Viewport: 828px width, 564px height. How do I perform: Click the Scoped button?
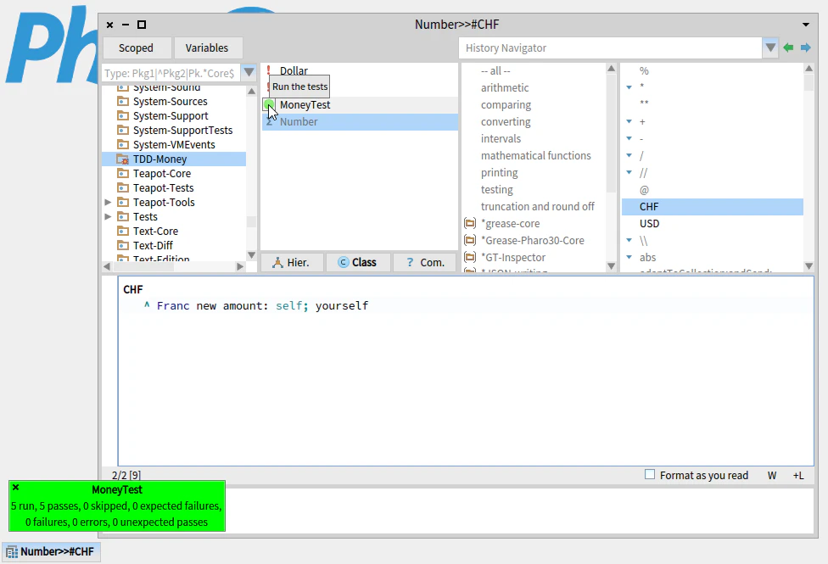click(x=137, y=48)
